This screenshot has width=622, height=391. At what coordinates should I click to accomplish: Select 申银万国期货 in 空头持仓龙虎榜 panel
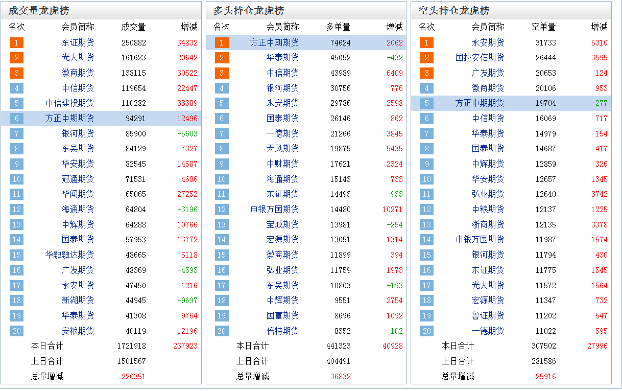pos(480,240)
